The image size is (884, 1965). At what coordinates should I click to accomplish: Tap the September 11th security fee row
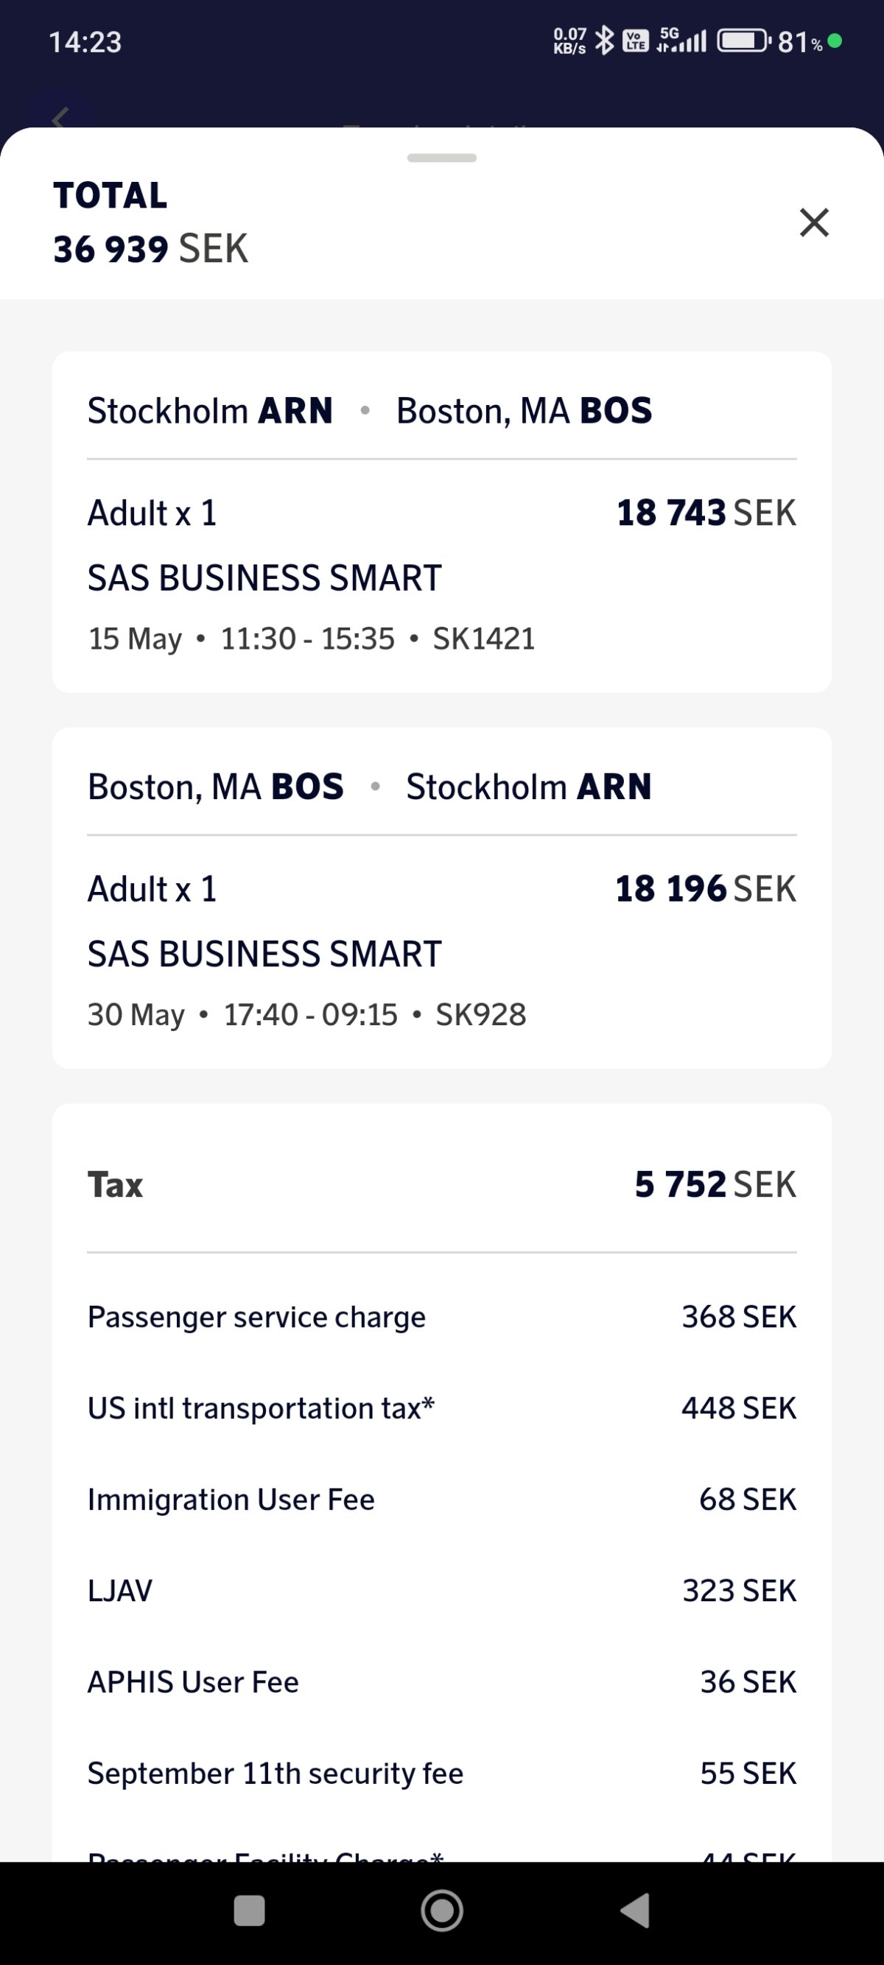441,1774
